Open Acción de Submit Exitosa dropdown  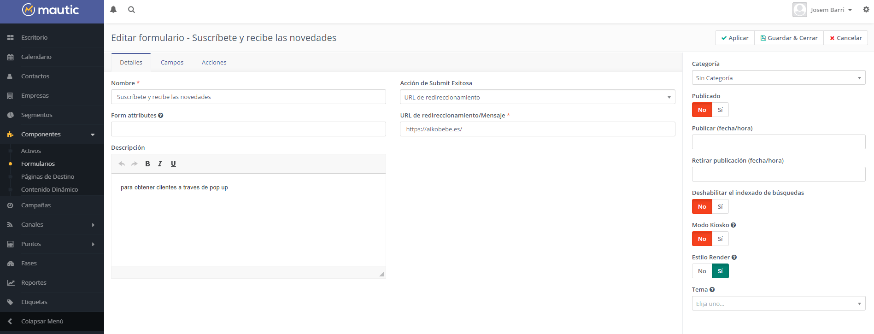538,97
